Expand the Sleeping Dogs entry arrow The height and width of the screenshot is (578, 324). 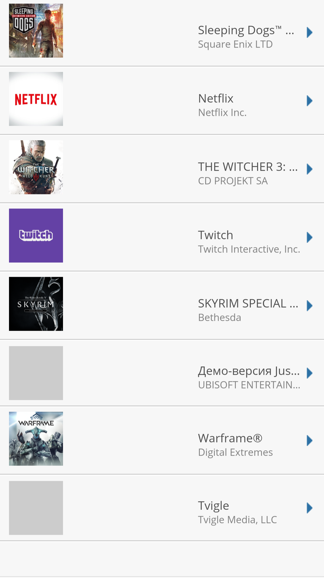click(310, 32)
